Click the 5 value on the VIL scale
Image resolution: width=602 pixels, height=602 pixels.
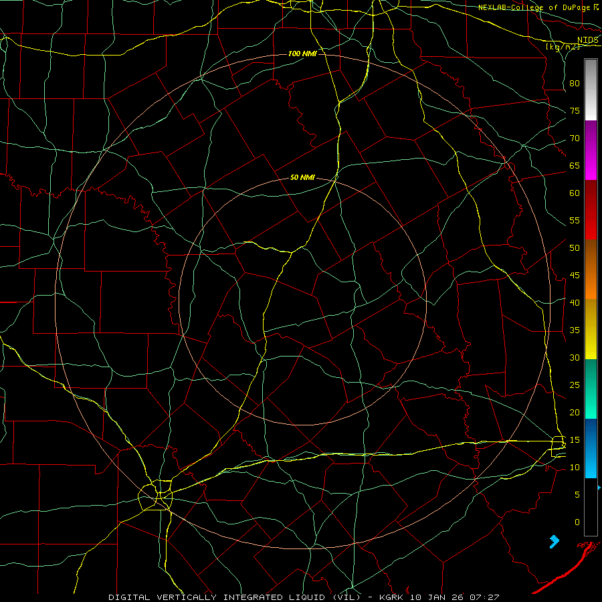tap(577, 495)
